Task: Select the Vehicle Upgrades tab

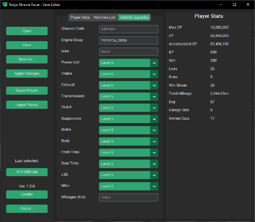Action: (x=134, y=17)
